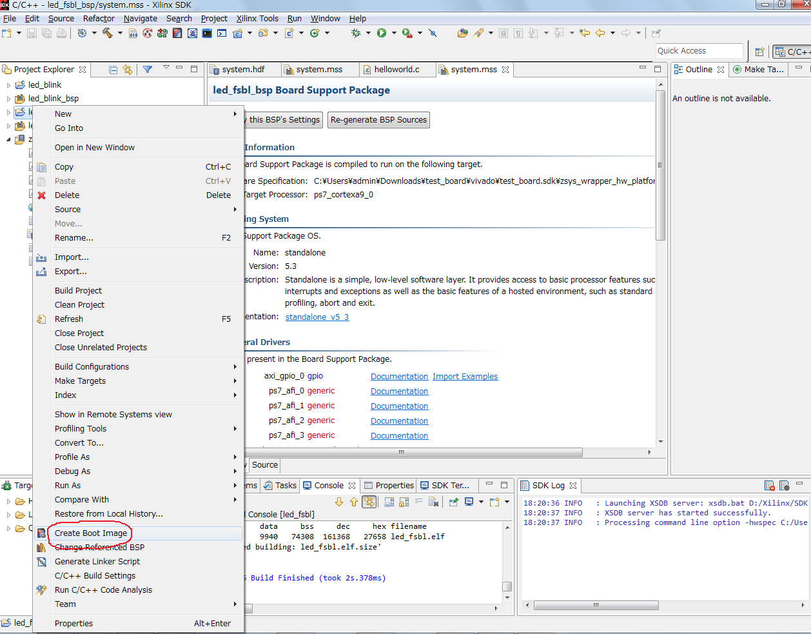The image size is (811, 634).
Task: Click the Debug bug icon in toolbar
Action: [356, 33]
